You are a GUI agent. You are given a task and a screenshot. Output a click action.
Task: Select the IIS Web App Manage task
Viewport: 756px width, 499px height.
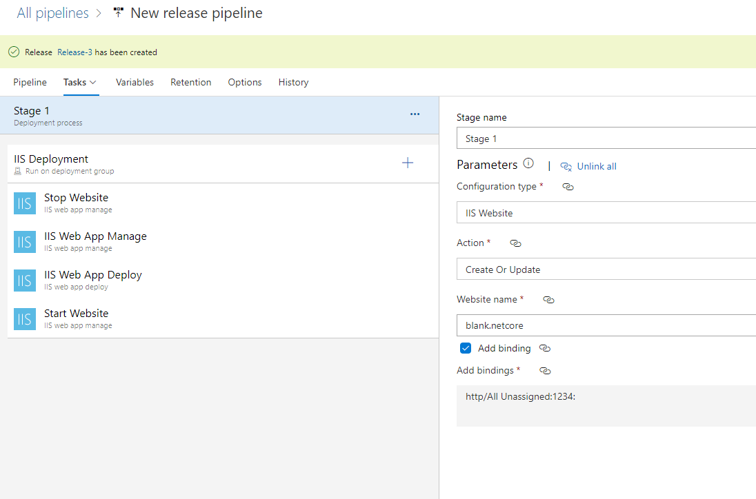point(95,241)
